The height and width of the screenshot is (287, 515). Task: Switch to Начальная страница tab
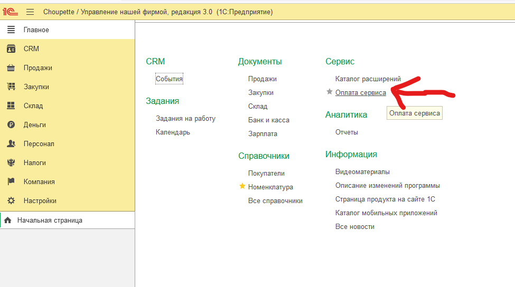49,220
